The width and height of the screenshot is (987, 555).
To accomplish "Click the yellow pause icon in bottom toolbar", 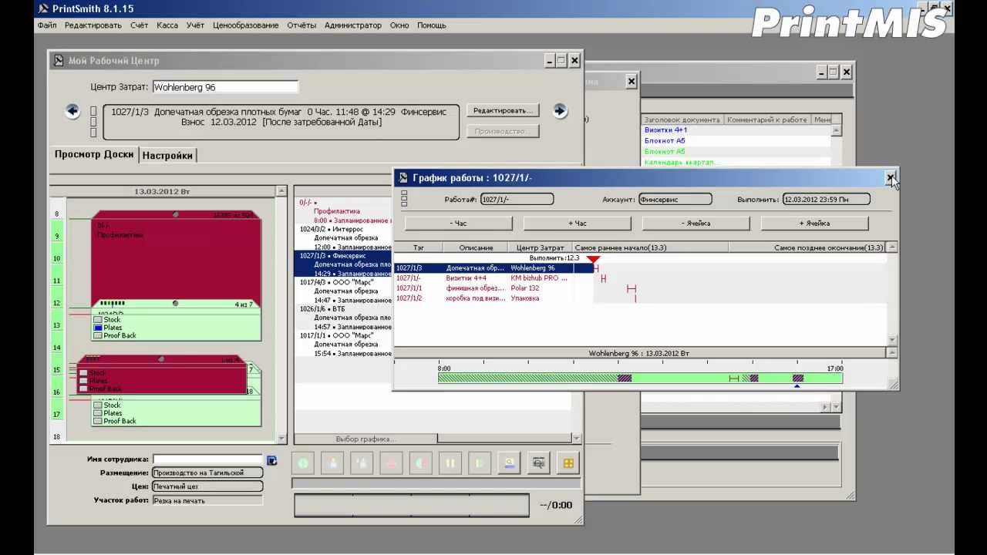I will click(450, 463).
